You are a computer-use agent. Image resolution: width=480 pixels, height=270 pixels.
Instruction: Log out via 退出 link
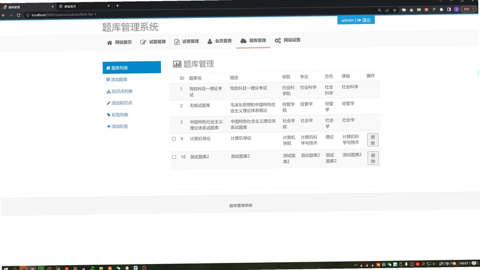(x=364, y=20)
